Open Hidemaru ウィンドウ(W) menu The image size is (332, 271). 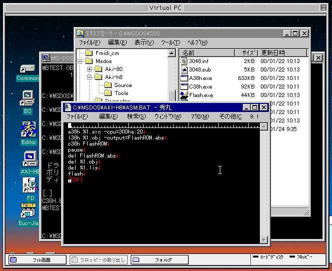click(168, 116)
